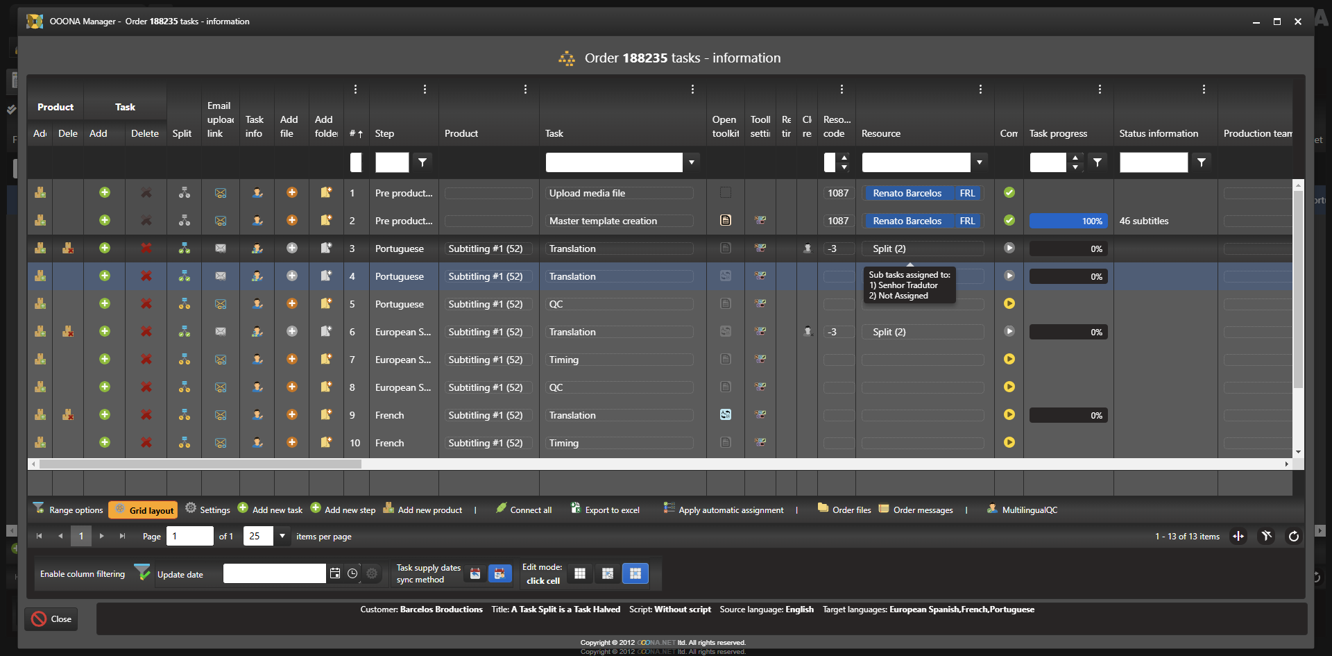Click the Master template creation 100% progress bar

tap(1068, 221)
